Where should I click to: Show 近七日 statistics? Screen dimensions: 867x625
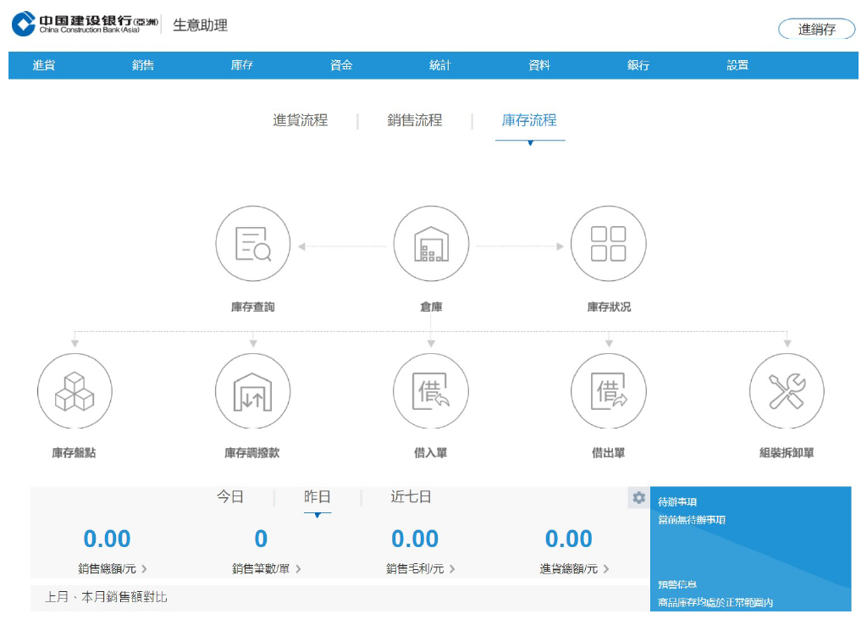[411, 496]
